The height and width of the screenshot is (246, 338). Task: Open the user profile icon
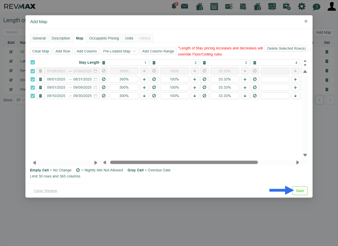coord(332,6)
